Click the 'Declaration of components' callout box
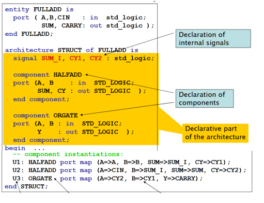The height and width of the screenshot is (203, 264). click(x=205, y=98)
